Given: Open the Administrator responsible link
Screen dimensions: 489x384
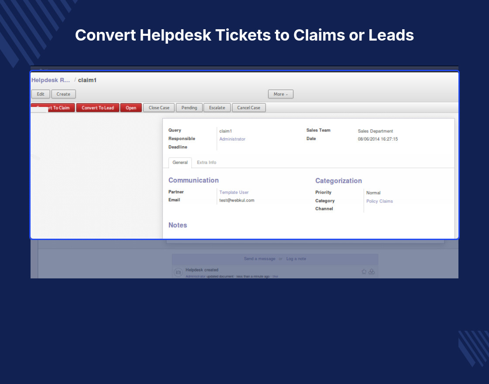Looking at the screenshot, I should point(232,139).
